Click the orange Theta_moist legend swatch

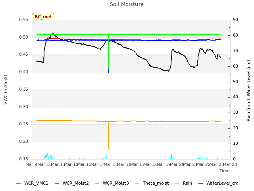pos(137,184)
